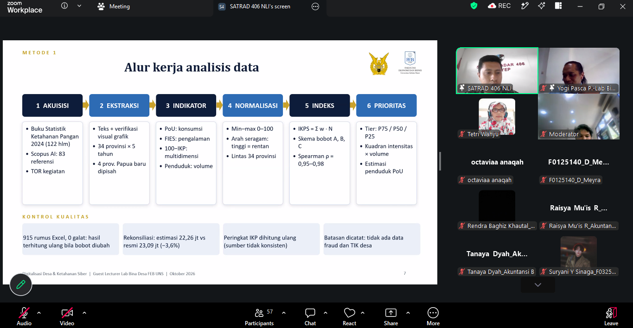Expand the Participants options chevron
633x328 pixels.
point(284,313)
